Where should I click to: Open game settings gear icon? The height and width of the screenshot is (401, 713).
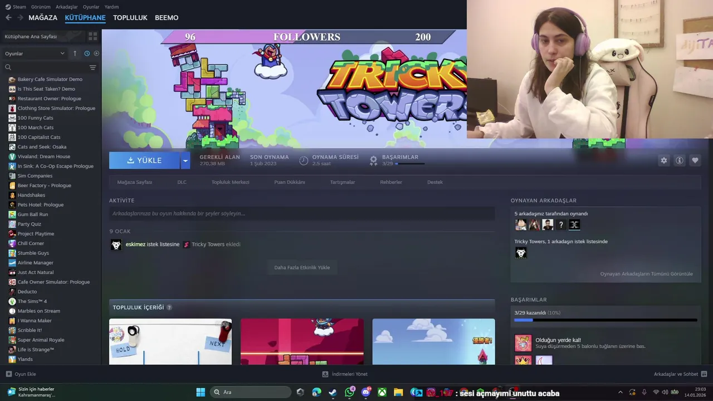[x=663, y=160]
